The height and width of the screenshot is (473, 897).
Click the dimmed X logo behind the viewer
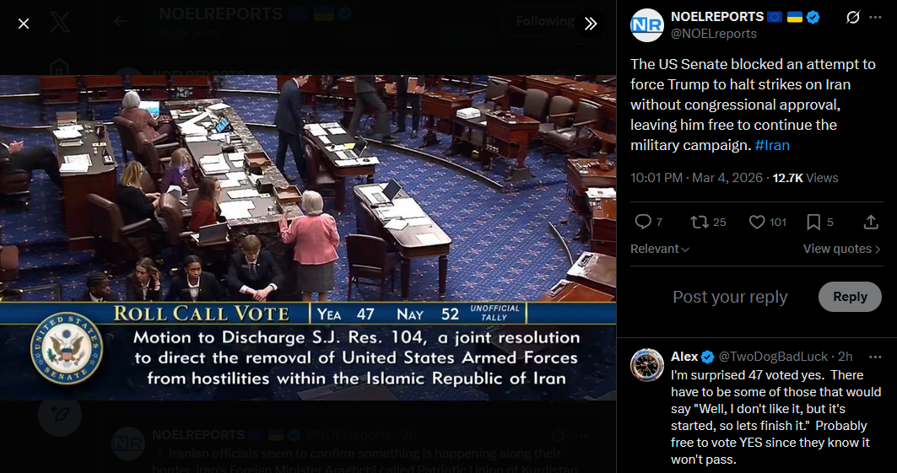[x=60, y=22]
